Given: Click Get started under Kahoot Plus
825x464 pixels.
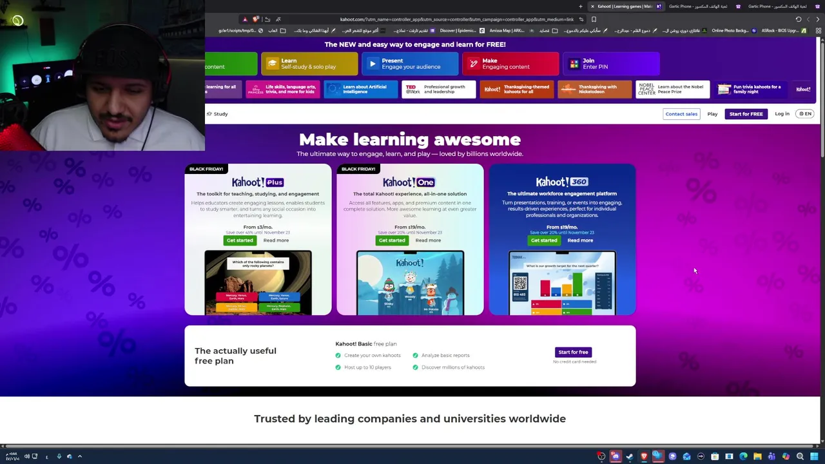Looking at the screenshot, I should click(x=240, y=240).
